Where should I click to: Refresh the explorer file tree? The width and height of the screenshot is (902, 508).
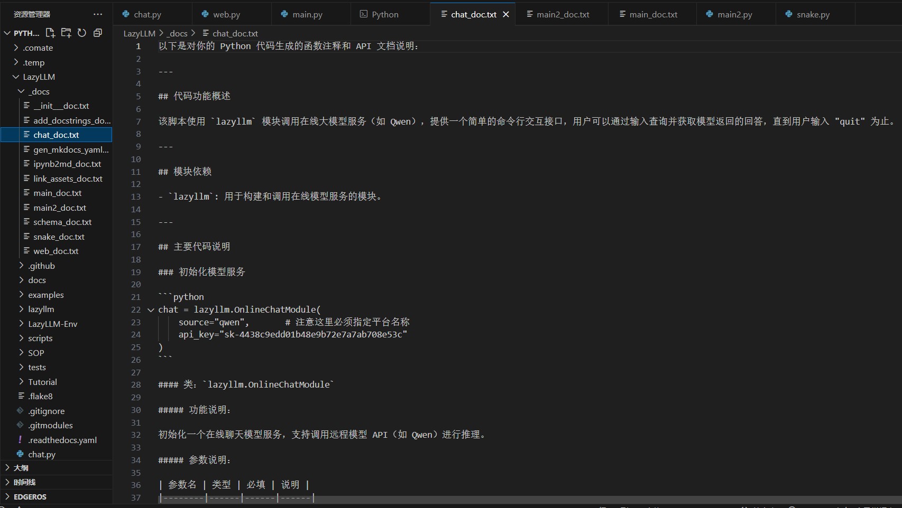pyautogui.click(x=82, y=33)
